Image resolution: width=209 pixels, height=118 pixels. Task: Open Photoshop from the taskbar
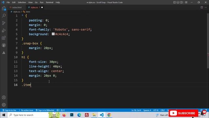pyautogui.click(x=72, y=115)
